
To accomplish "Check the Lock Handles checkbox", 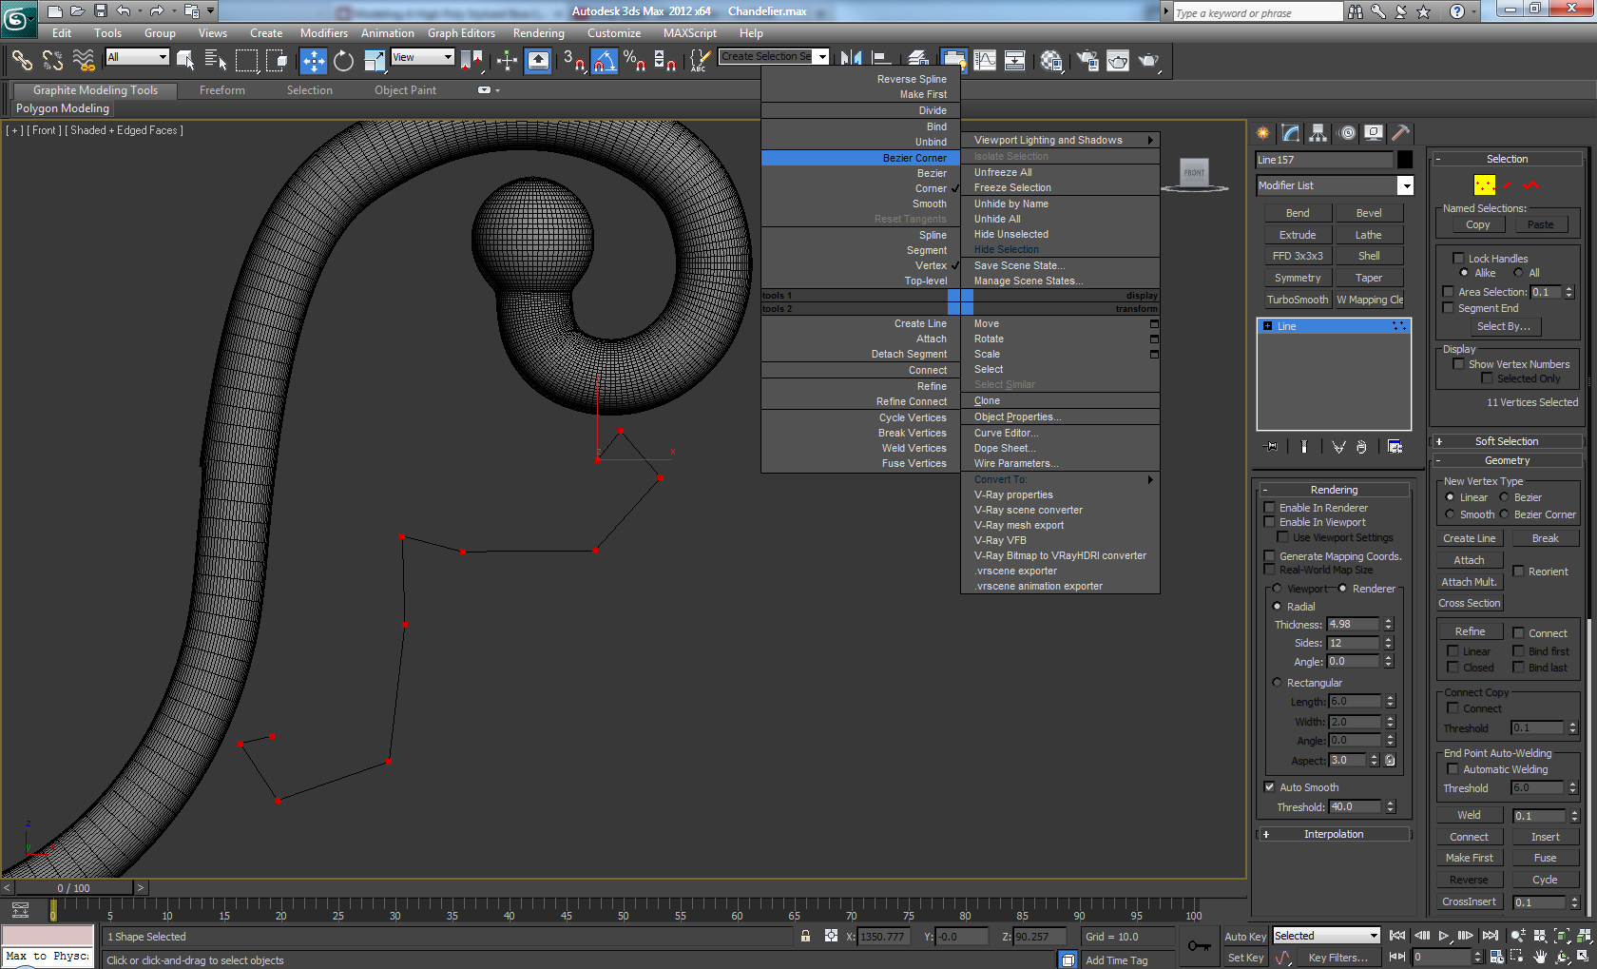I will coord(1459,258).
